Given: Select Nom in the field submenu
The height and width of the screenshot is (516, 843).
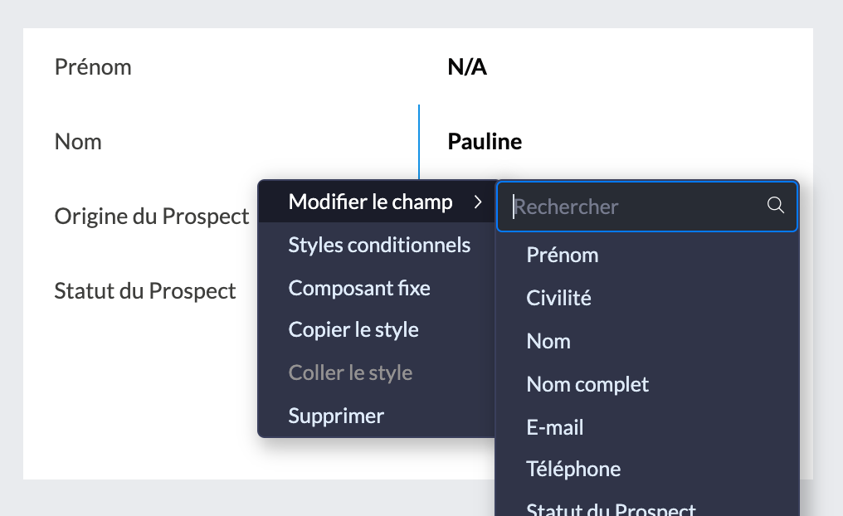Looking at the screenshot, I should click(x=548, y=342).
